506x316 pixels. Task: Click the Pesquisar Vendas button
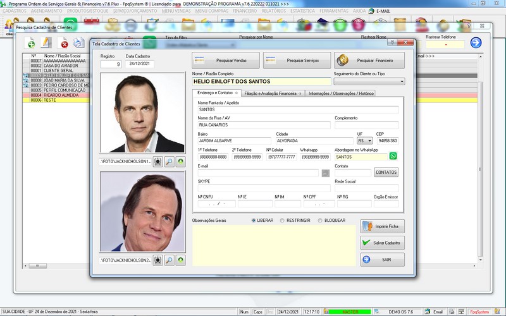click(x=226, y=60)
